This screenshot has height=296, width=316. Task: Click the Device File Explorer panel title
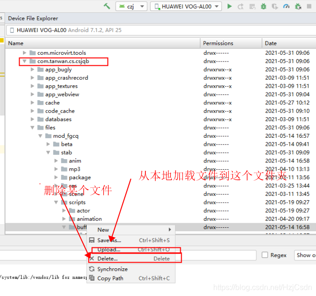(x=33, y=18)
